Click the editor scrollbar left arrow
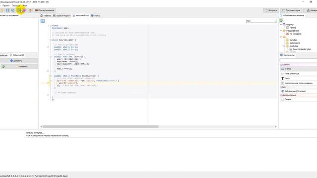Screen dimensions: 317x178 [41, 127]
